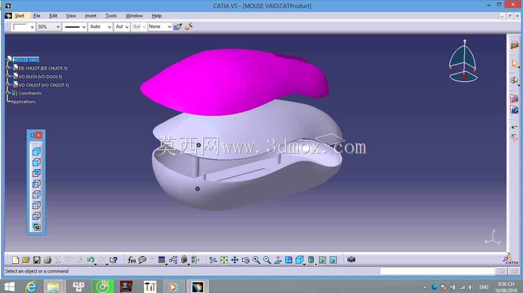Create multi-view layout icon
The image size is (523, 293).
coord(288,260)
